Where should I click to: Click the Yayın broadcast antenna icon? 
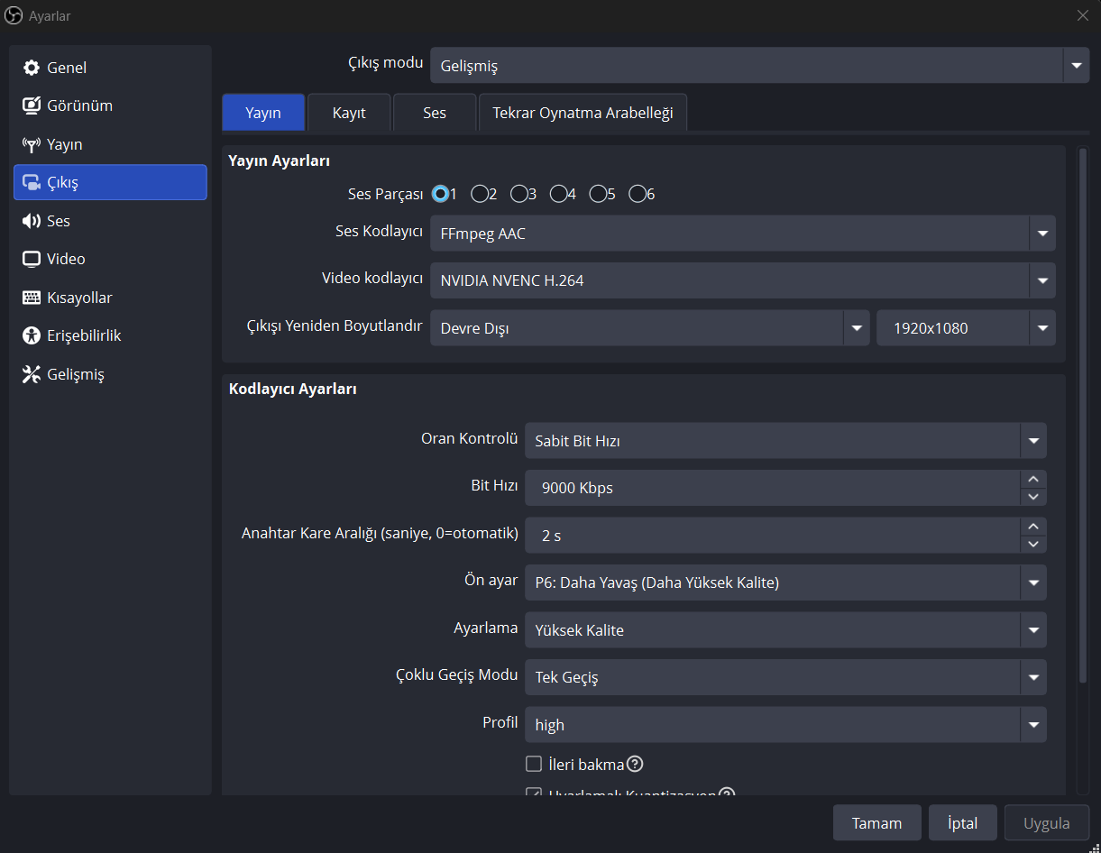32,144
